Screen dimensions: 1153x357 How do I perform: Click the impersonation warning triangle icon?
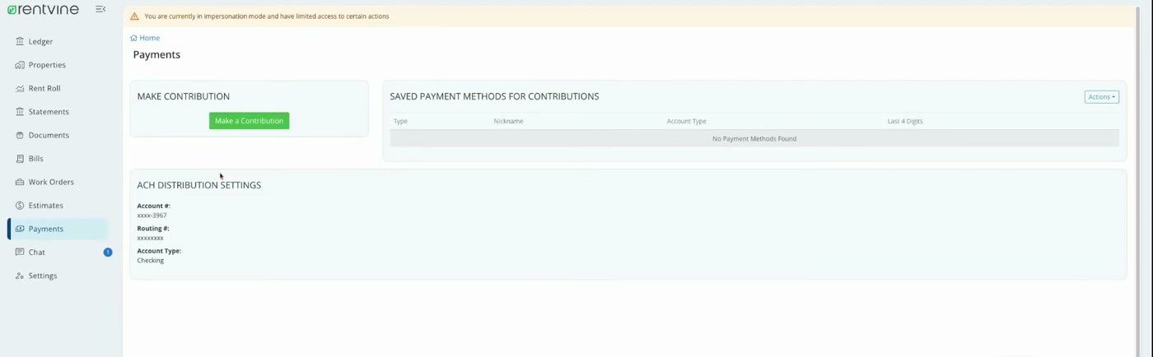point(134,16)
